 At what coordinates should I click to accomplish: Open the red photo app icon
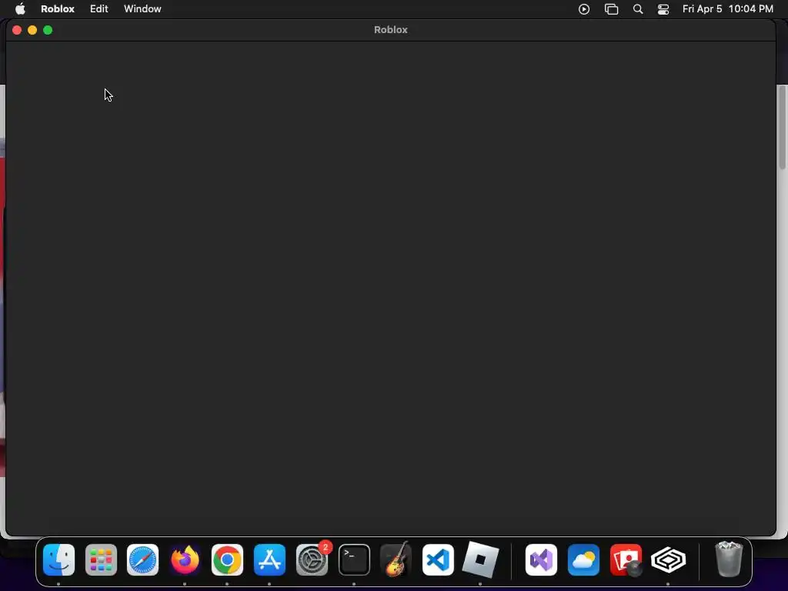(626, 560)
